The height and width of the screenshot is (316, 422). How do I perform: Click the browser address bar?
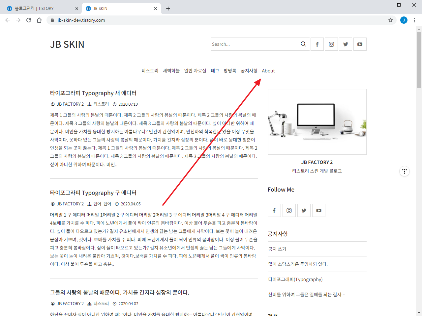pyautogui.click(x=221, y=20)
